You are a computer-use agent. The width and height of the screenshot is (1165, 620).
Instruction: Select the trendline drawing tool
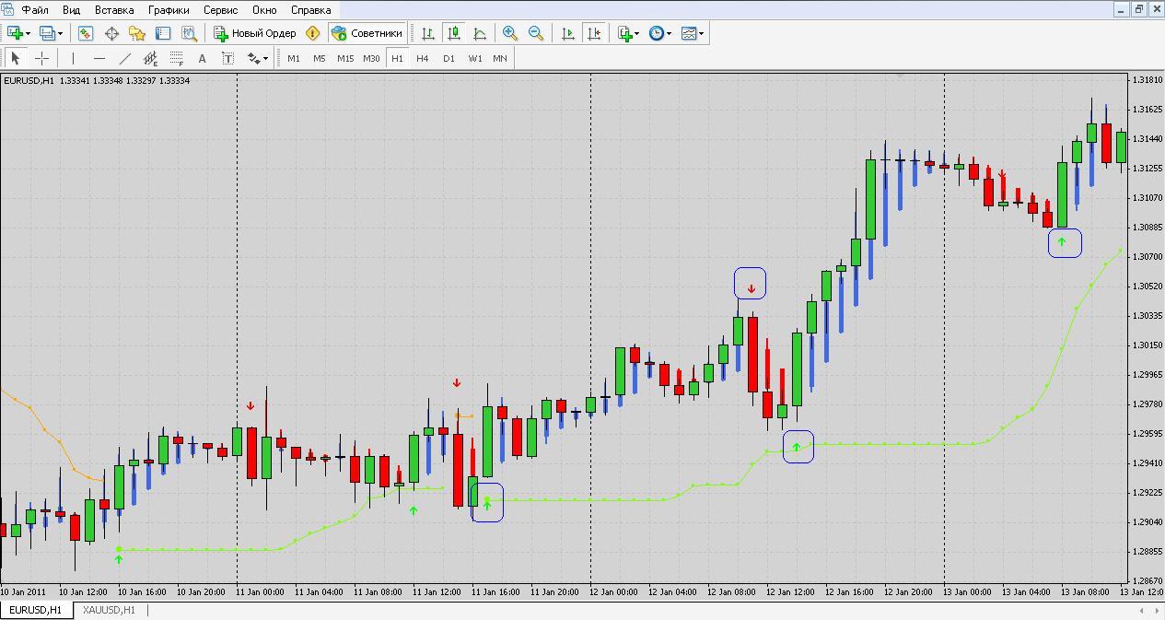pos(124,58)
